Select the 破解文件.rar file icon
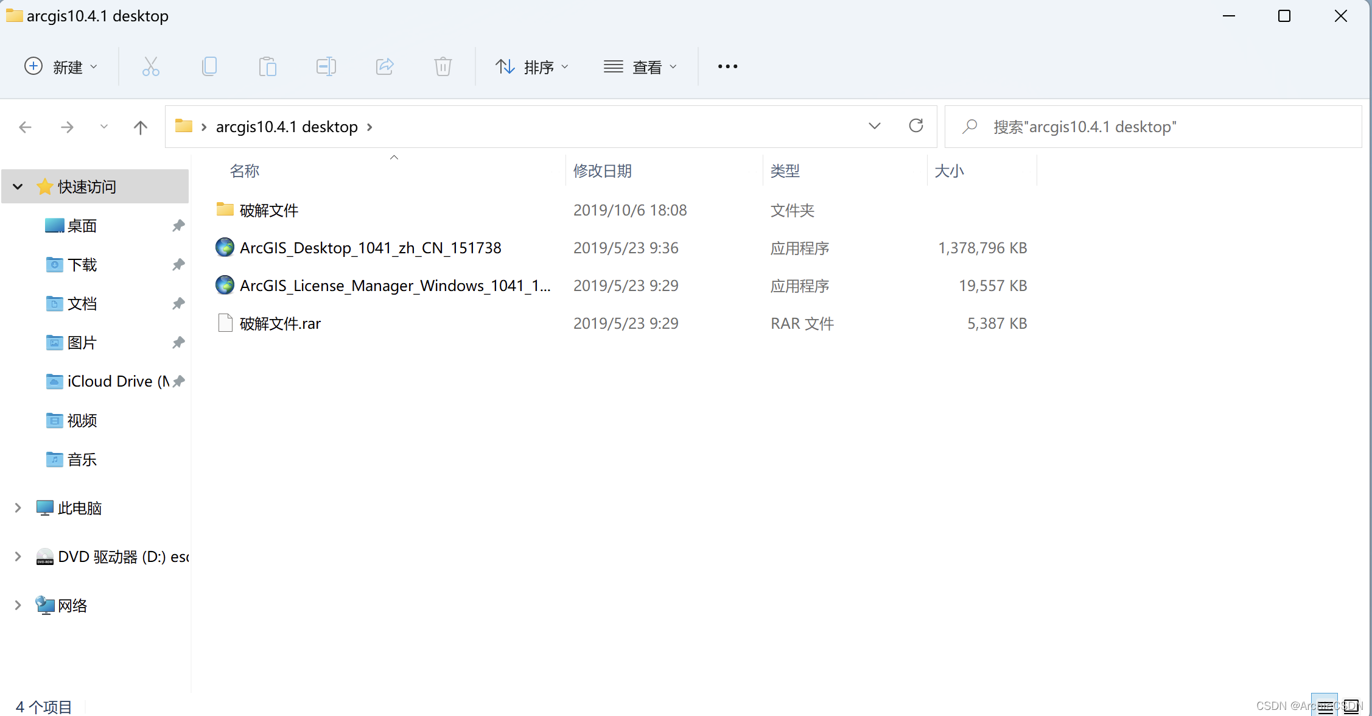The height and width of the screenshot is (716, 1372). click(x=225, y=323)
